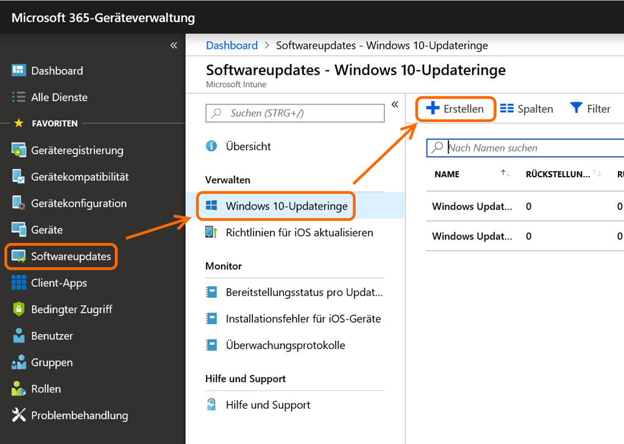Click the Erstellen button

coord(455,109)
